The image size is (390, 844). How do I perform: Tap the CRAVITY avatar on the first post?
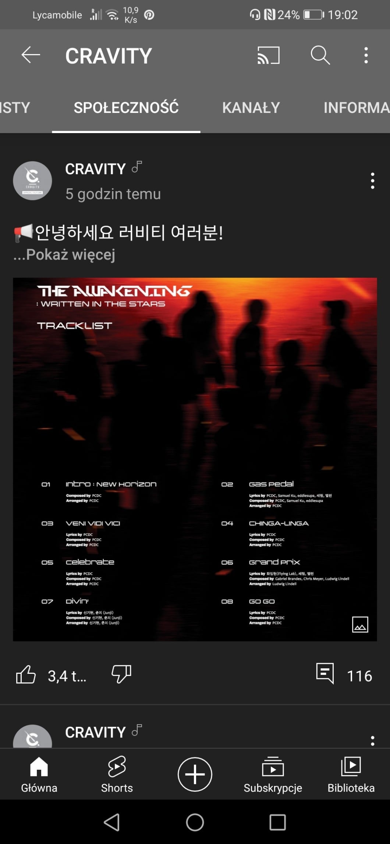point(32,181)
